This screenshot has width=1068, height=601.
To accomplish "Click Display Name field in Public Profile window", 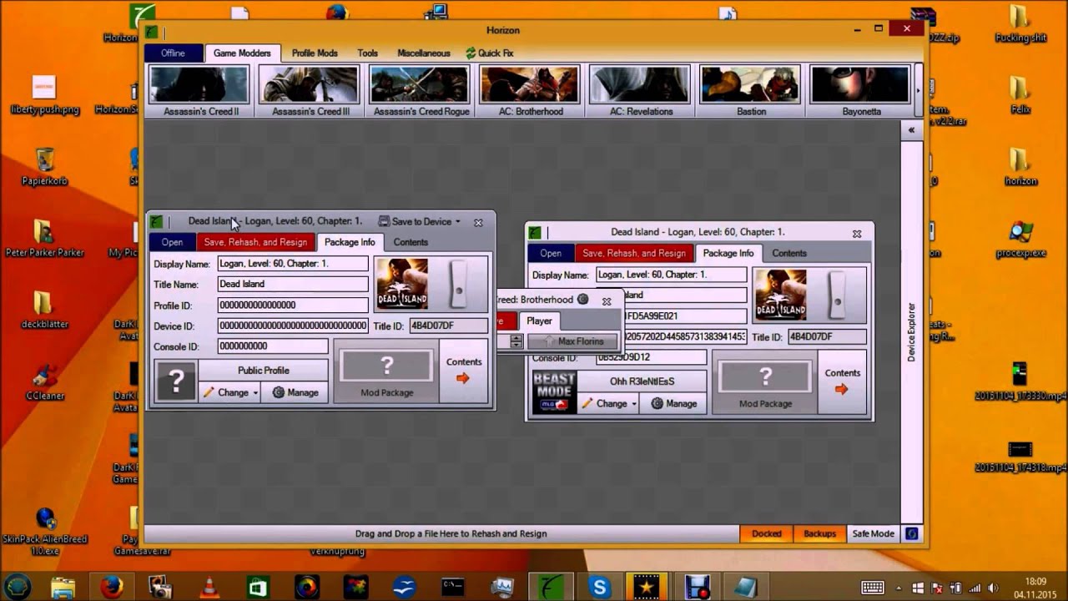I will [292, 263].
